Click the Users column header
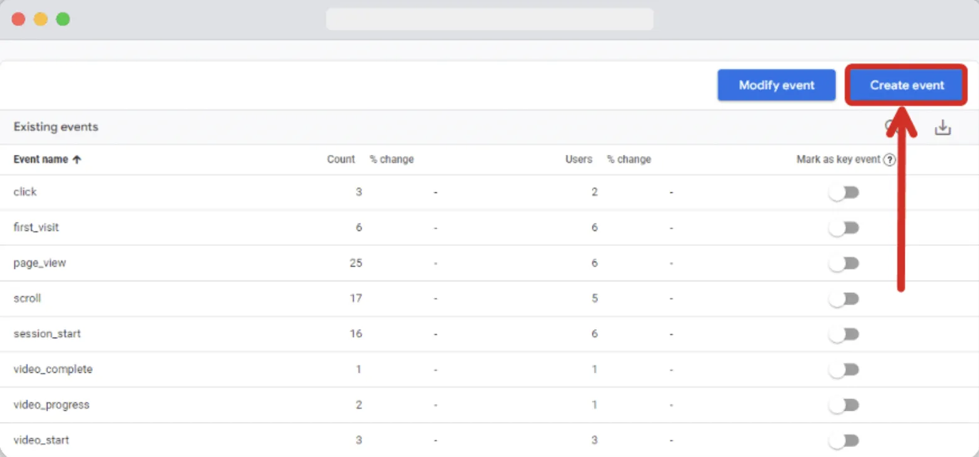This screenshot has height=457, width=979. (579, 159)
